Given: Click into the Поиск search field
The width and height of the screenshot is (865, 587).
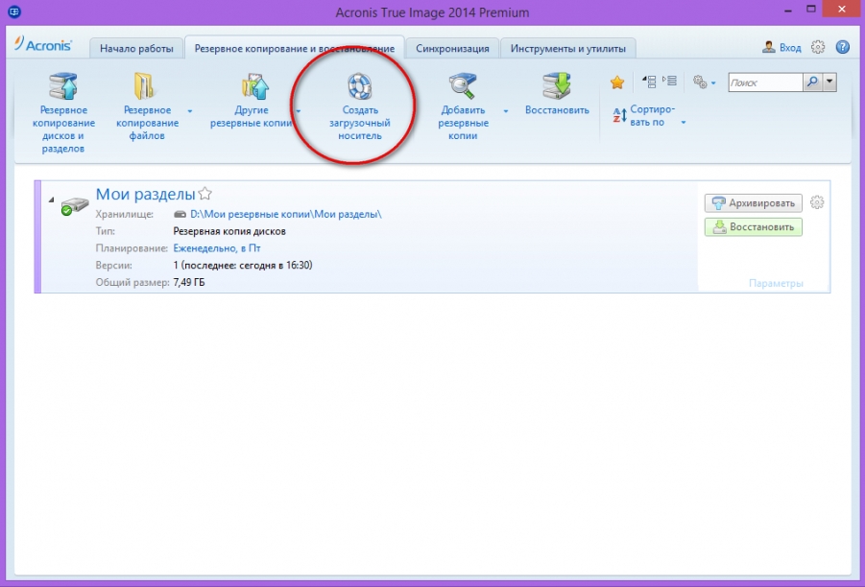Looking at the screenshot, I should coord(764,83).
